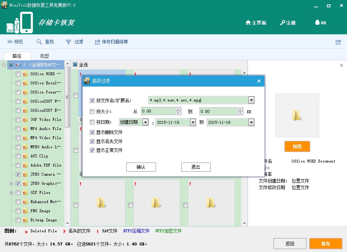
Task: Toggle show normal files (显示正常文件)
Action: (92, 150)
